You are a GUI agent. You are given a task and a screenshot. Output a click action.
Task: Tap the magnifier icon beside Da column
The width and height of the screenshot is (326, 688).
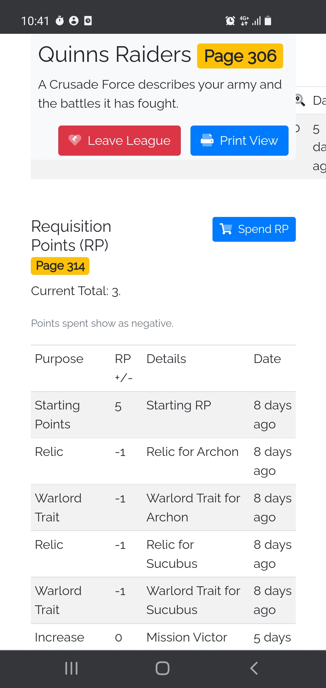tap(300, 100)
